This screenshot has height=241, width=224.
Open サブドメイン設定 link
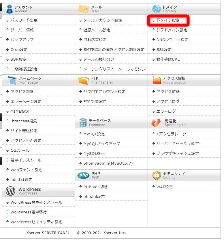(x=172, y=30)
